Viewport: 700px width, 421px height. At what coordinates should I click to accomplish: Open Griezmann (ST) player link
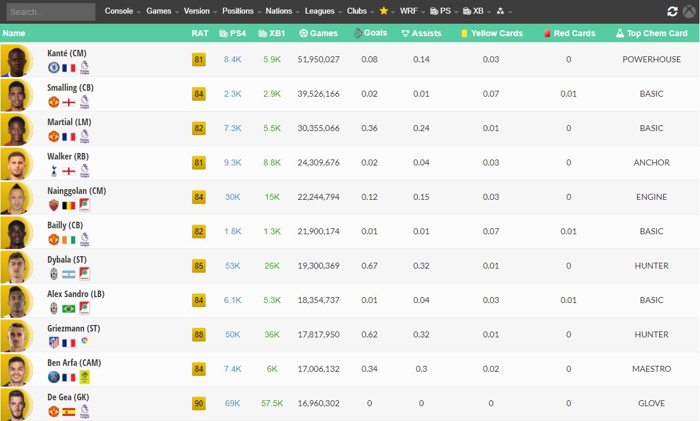pos(73,328)
